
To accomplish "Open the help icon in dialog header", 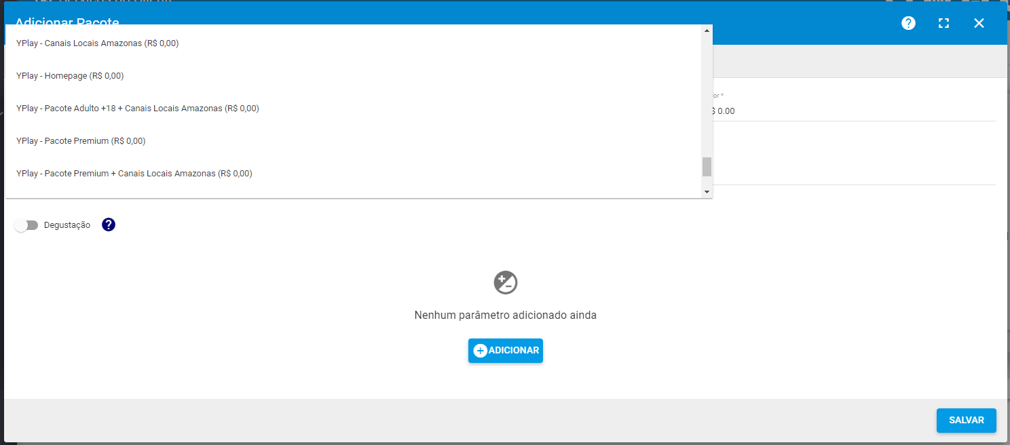I will click(x=908, y=23).
